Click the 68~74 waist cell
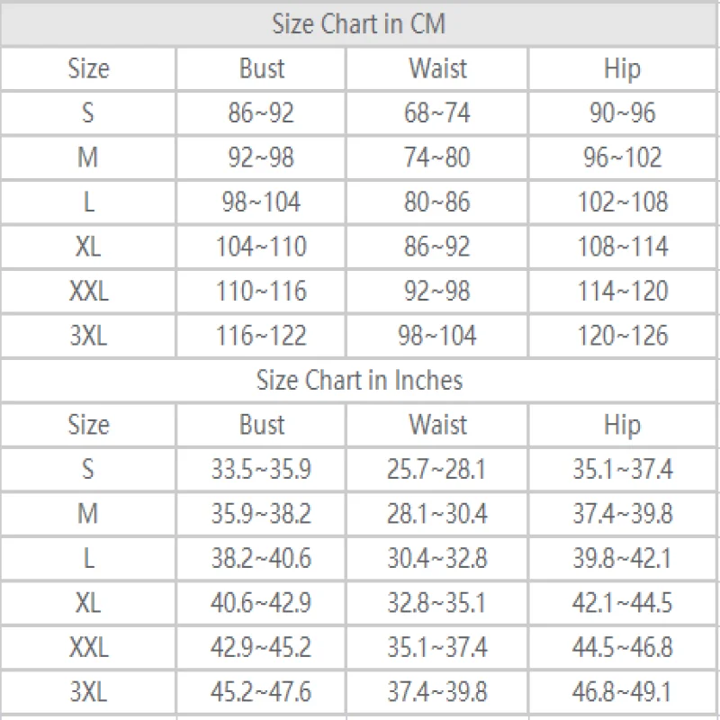 [x=437, y=113]
